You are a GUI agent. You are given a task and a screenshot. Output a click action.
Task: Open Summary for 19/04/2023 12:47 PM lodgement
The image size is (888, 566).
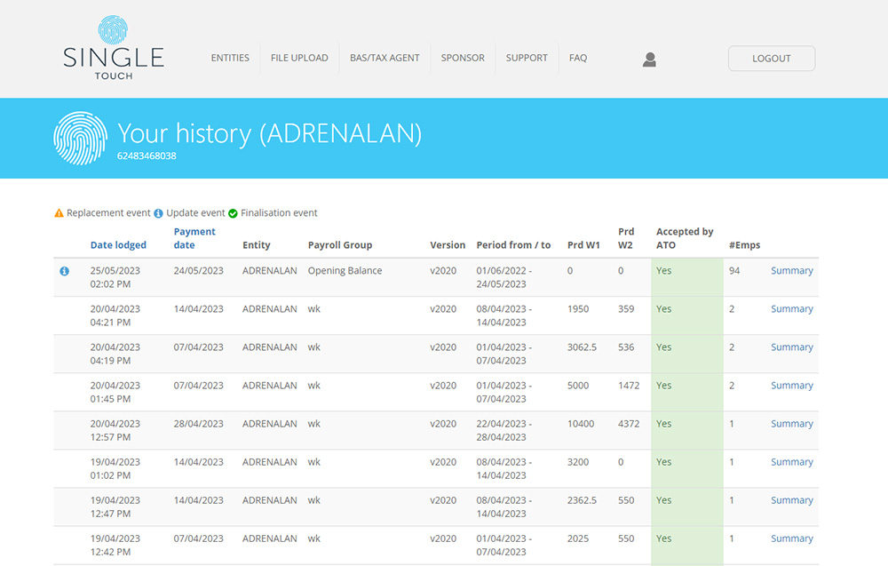792,500
